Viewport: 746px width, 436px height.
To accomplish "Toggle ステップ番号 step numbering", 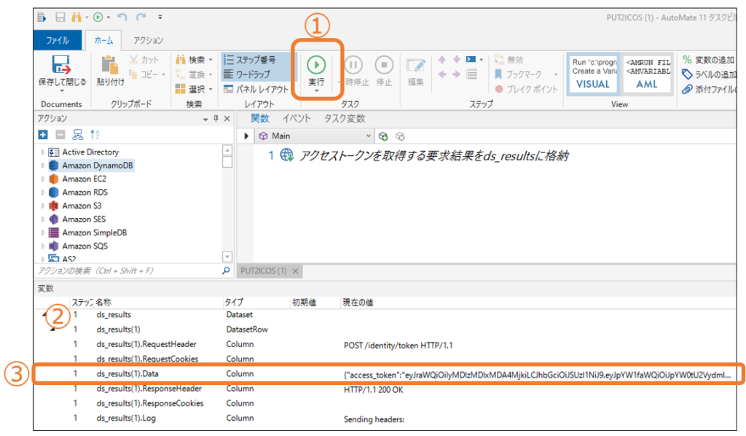I will [250, 60].
